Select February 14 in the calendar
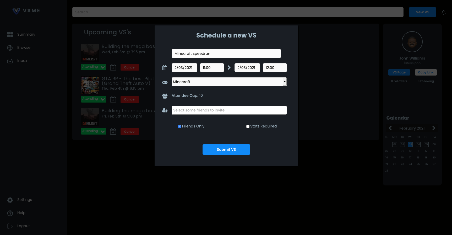The width and height of the screenshot is (452, 235). coord(386,158)
